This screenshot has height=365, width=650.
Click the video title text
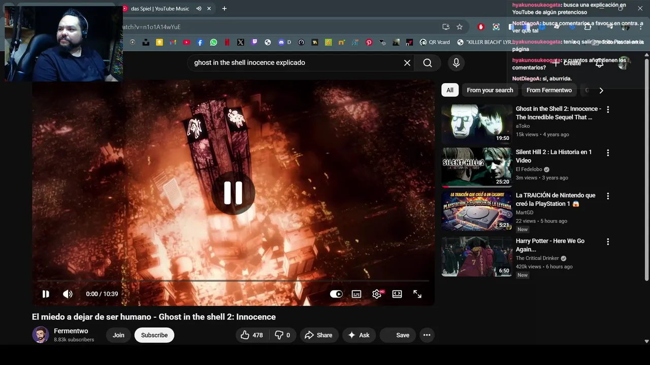pos(154,317)
